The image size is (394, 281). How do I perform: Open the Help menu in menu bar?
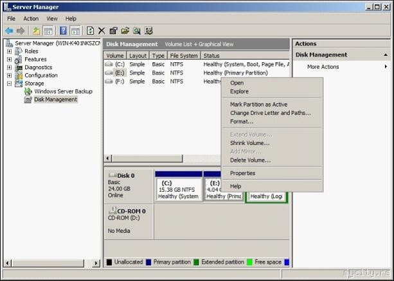[71, 19]
